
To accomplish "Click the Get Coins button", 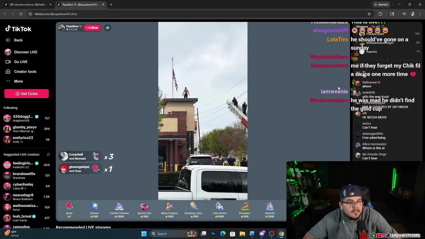I will [x=27, y=94].
